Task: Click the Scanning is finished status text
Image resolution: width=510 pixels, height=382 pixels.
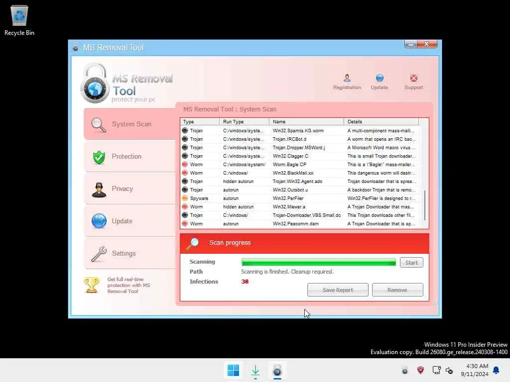Action: click(x=287, y=272)
